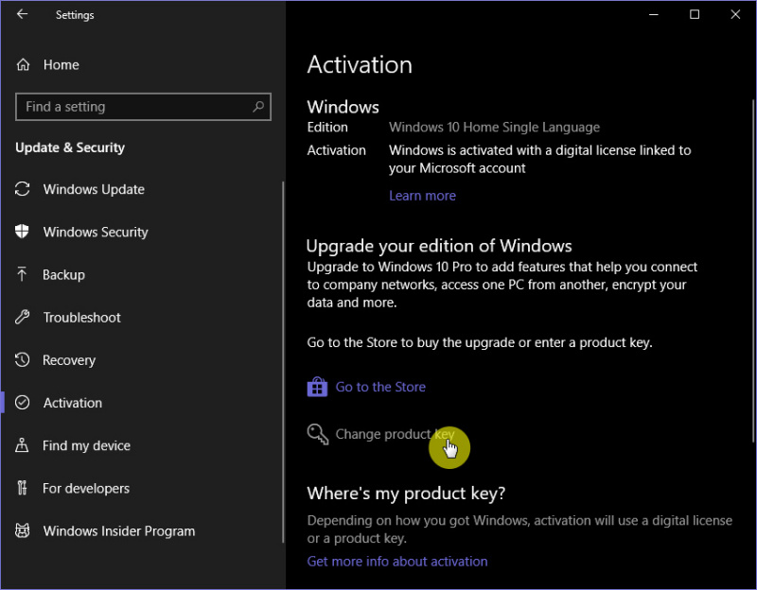Click the Home house icon
The width and height of the screenshot is (757, 590).
23,64
